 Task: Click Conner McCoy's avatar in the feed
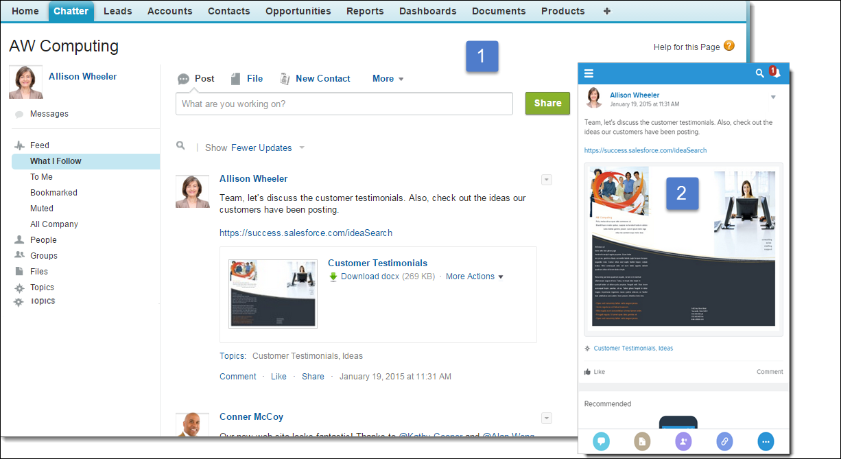tap(193, 425)
